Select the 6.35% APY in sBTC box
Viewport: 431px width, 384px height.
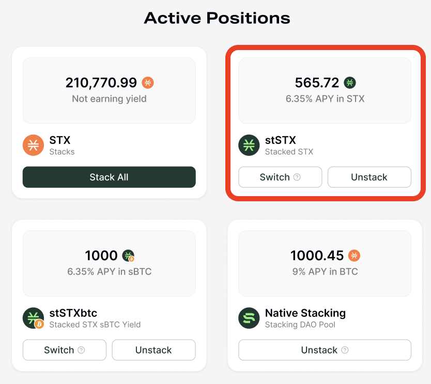pyautogui.click(x=109, y=263)
